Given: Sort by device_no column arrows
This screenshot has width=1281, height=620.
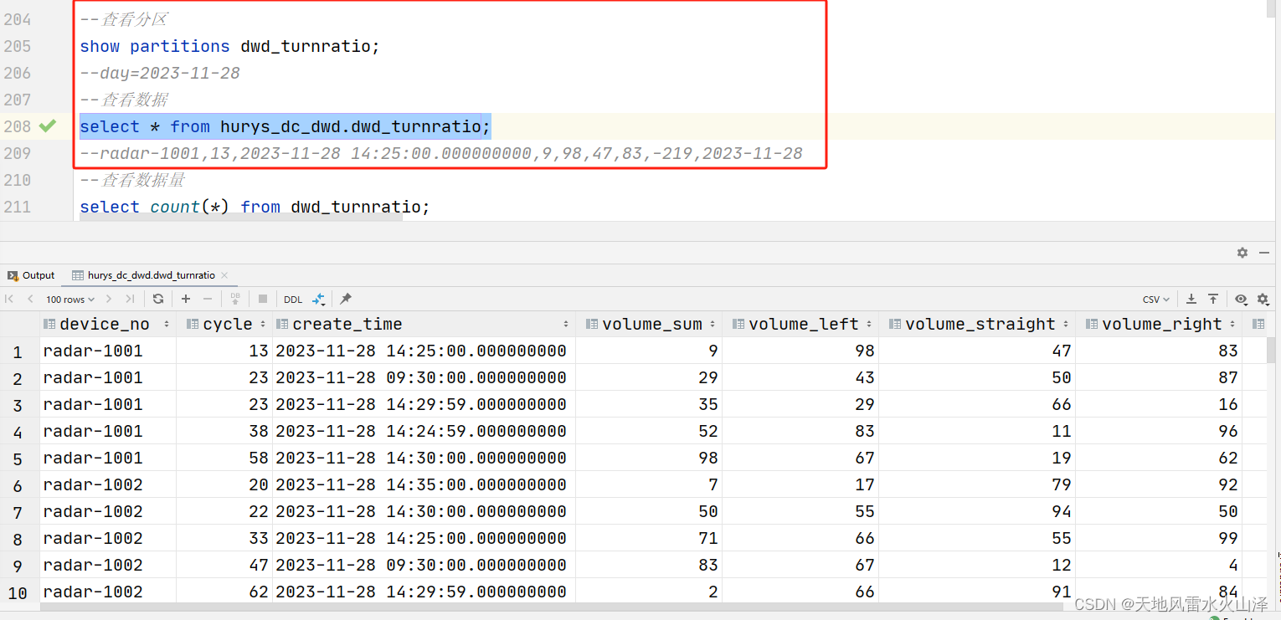Looking at the screenshot, I should 167,325.
